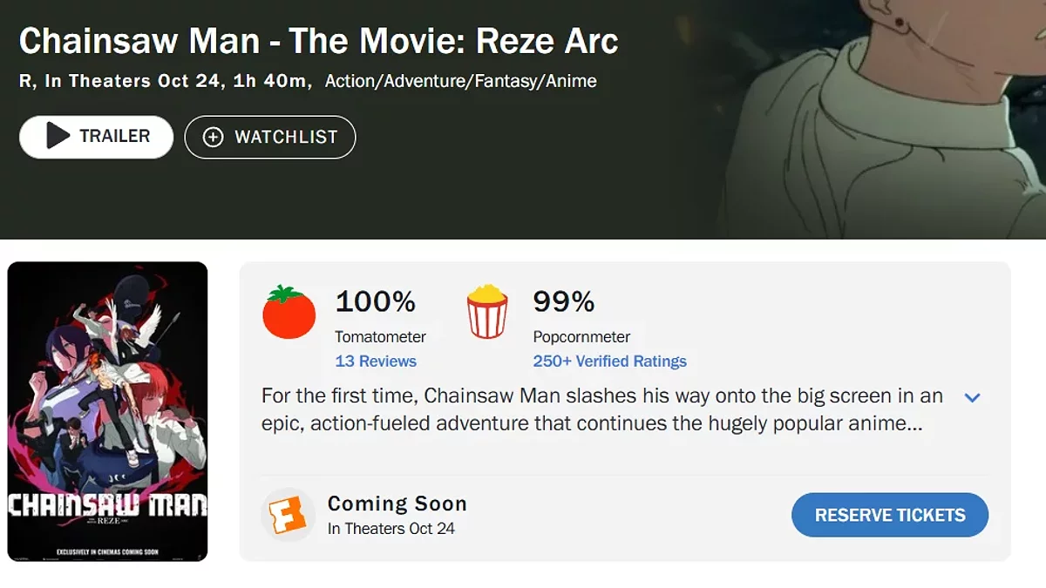Click the orange Fandango ticket icon

point(288,514)
